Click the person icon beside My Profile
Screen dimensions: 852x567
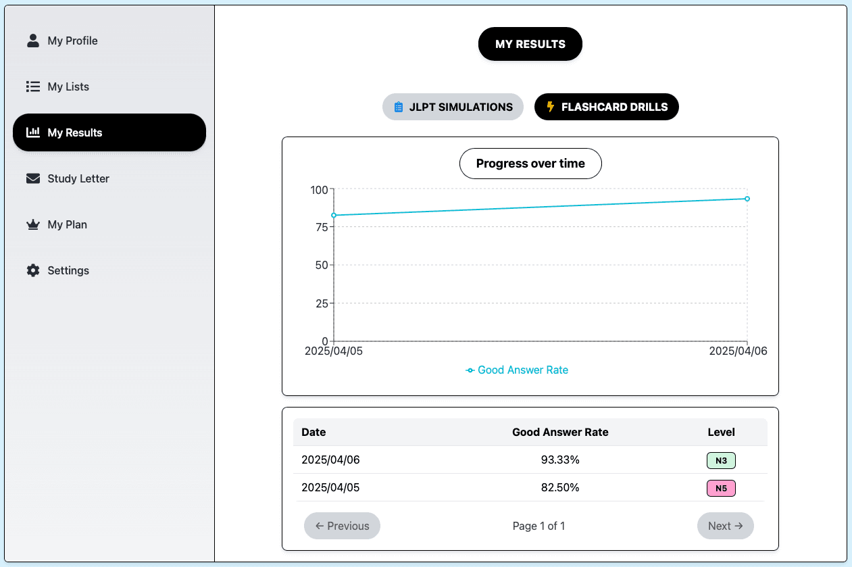pos(32,41)
